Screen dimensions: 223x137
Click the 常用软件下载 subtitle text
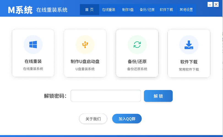189,69
